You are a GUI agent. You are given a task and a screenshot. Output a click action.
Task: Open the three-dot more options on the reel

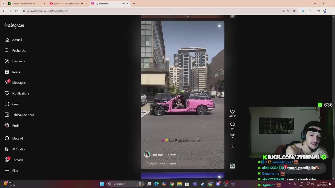[x=232, y=156]
